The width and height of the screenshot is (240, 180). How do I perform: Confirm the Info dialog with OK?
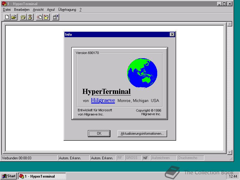99,133
